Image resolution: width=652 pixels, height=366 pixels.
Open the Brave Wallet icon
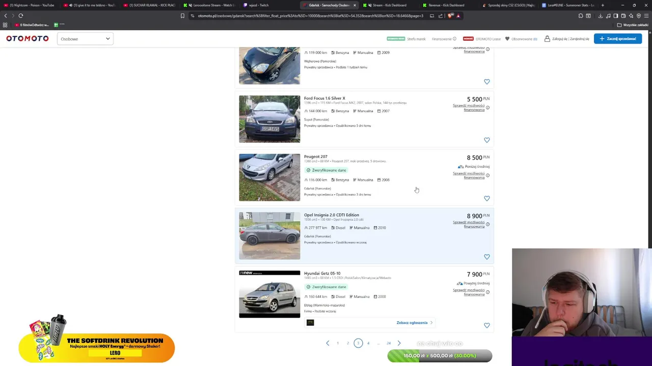pos(623,16)
